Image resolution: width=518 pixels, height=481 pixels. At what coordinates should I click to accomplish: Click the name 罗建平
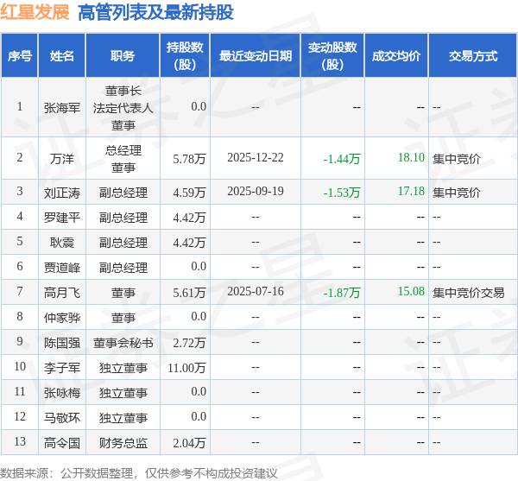point(62,218)
